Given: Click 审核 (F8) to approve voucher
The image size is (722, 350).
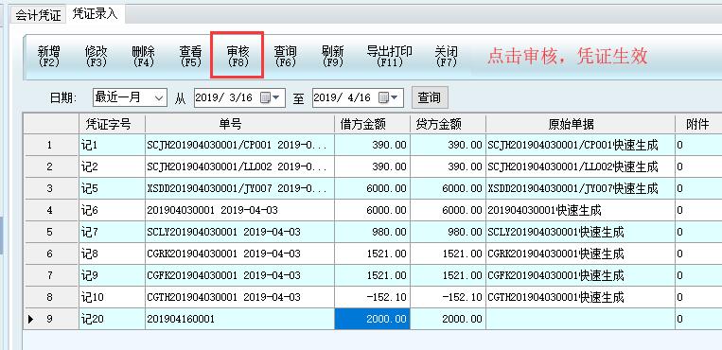Looking at the screenshot, I should pyautogui.click(x=238, y=56).
